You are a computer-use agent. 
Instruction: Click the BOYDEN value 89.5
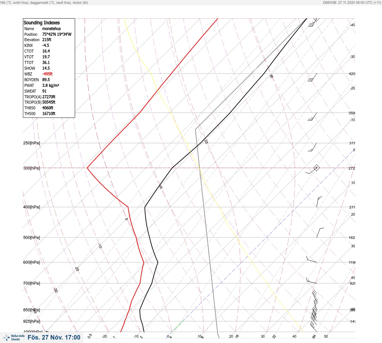[46, 80]
